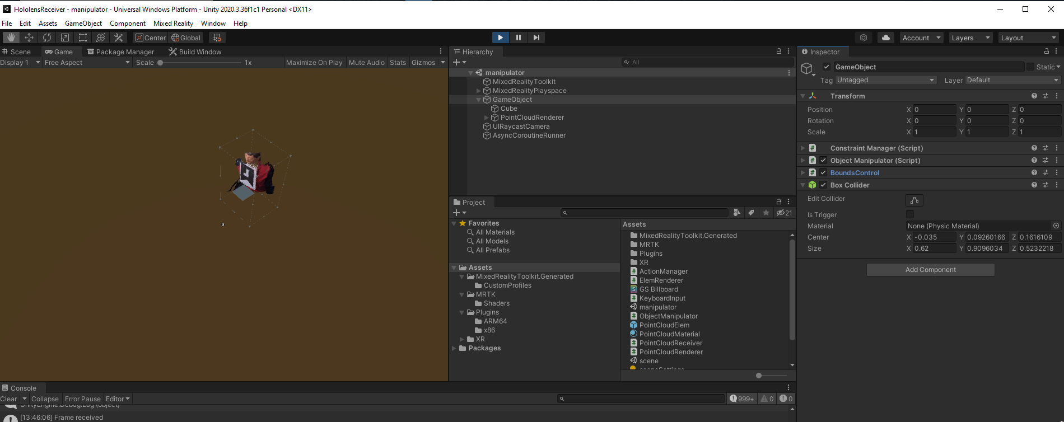This screenshot has width=1064, height=422.
Task: Click Add Component button
Action: pyautogui.click(x=931, y=270)
